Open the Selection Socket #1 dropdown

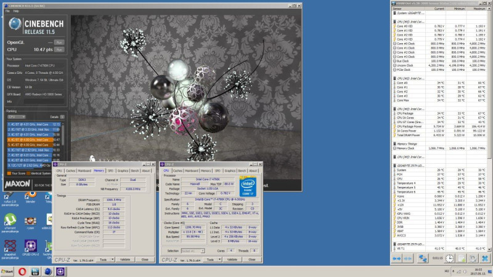click(193, 251)
